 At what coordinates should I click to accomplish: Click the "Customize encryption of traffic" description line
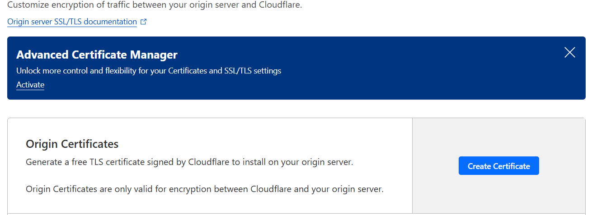154,5
